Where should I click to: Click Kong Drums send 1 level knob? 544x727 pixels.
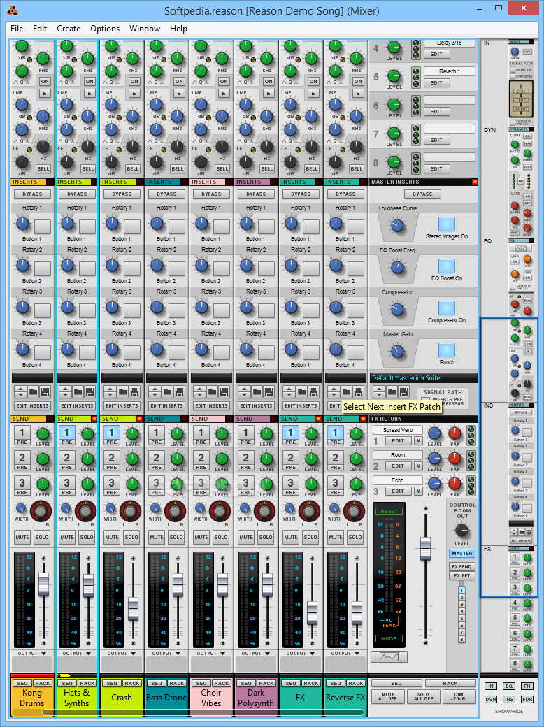[x=43, y=434]
